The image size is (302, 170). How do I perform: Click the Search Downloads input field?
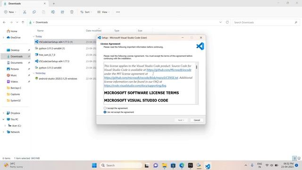pyautogui.click(x=266, y=22)
